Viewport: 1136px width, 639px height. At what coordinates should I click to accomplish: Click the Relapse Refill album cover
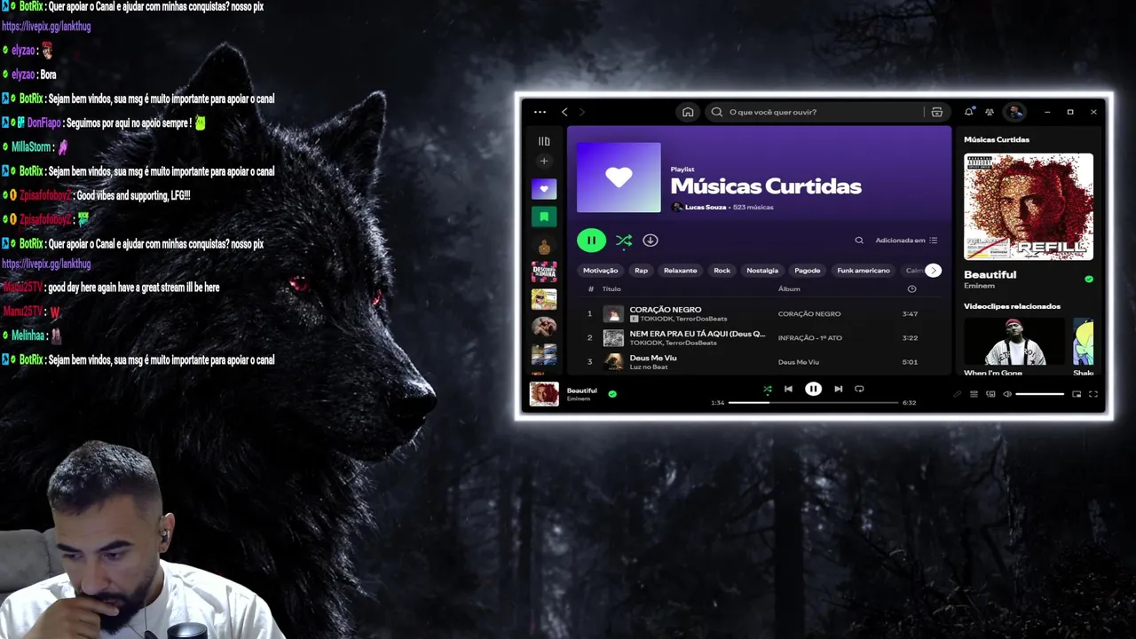[1029, 207]
